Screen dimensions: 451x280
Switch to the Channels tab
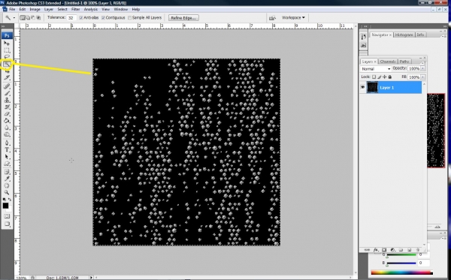pyautogui.click(x=387, y=62)
